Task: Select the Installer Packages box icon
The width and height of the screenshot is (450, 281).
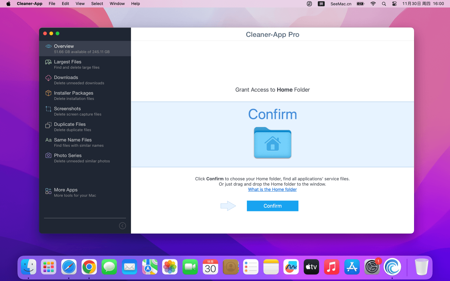Action: 48,93
